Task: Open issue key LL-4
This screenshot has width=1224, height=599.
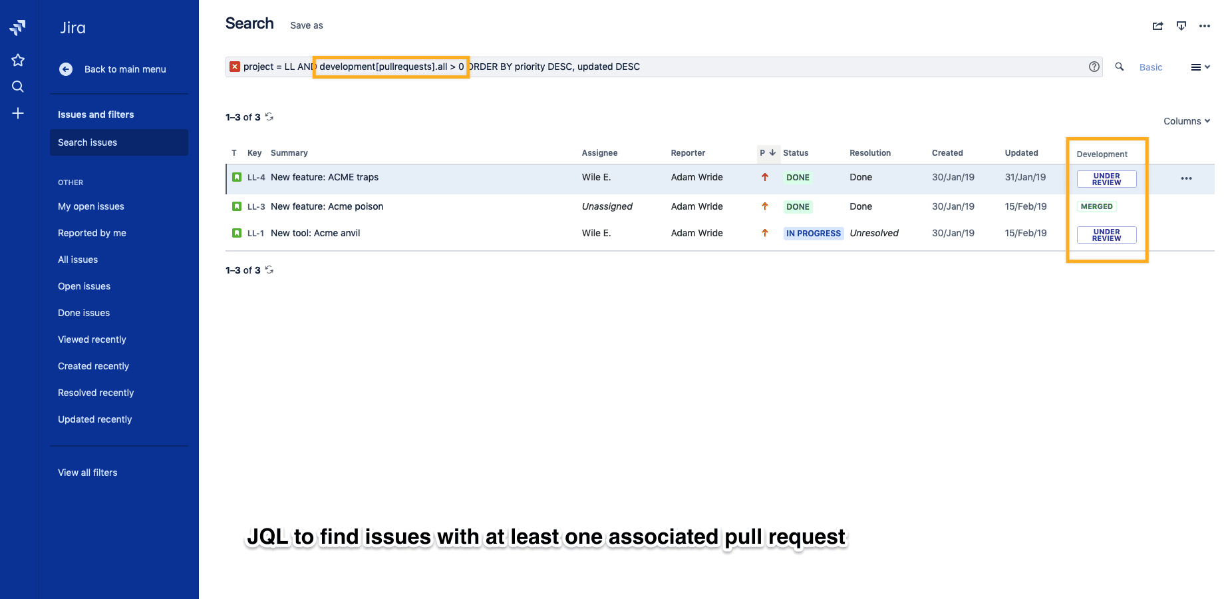Action: (256, 177)
